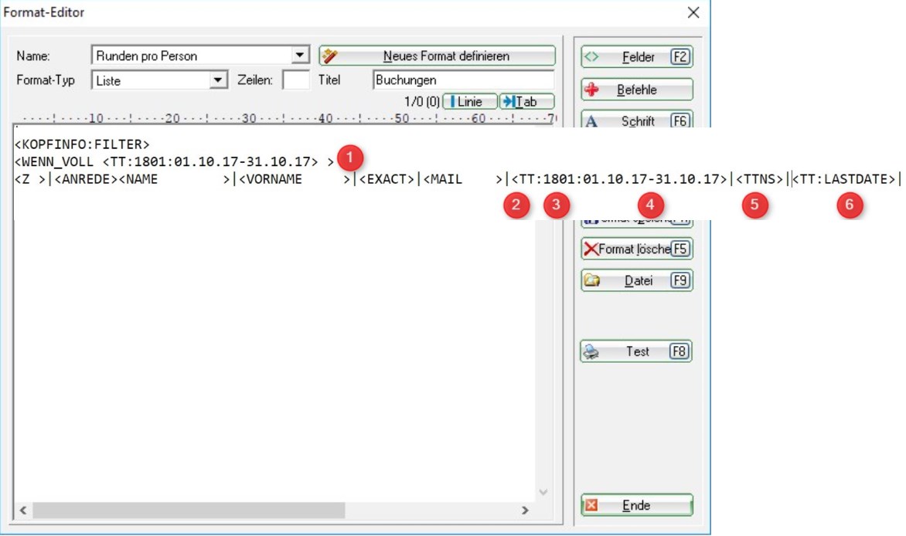Image resolution: width=906 pixels, height=536 pixels.
Task: Click the <VORNAME field tag
Action: [x=271, y=180]
